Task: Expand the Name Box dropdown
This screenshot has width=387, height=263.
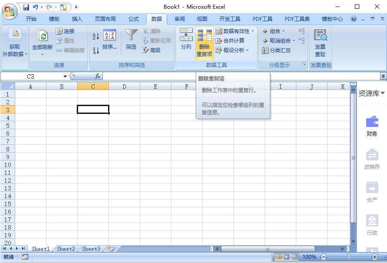Action: coord(65,77)
